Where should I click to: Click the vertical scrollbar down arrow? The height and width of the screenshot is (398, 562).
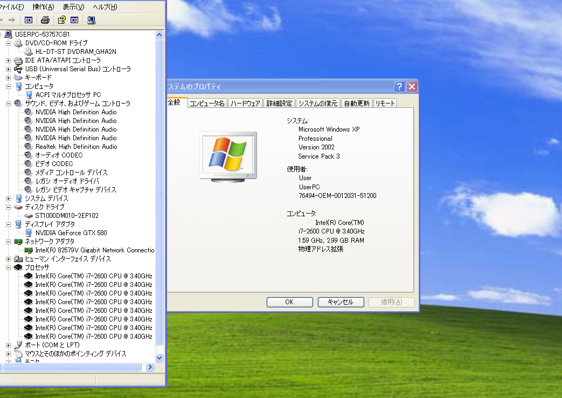pos(159,358)
